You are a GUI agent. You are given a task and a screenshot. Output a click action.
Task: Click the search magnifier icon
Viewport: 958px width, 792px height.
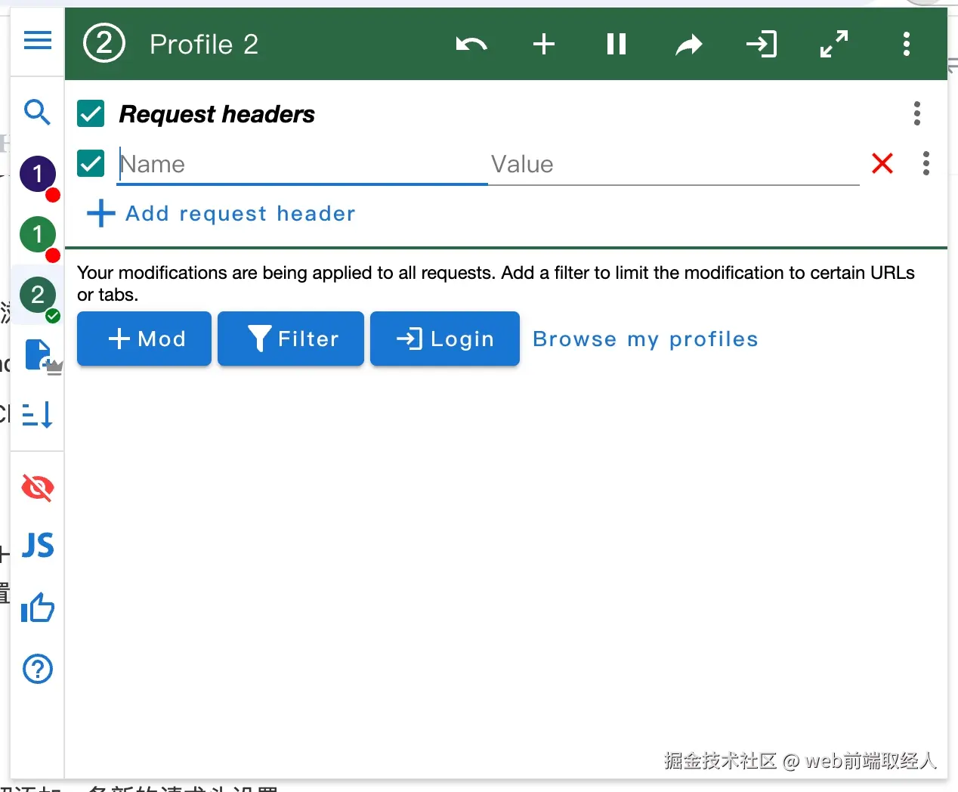37,112
